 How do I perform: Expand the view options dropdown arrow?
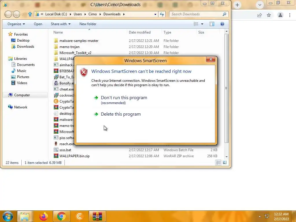click(x=202, y=24)
